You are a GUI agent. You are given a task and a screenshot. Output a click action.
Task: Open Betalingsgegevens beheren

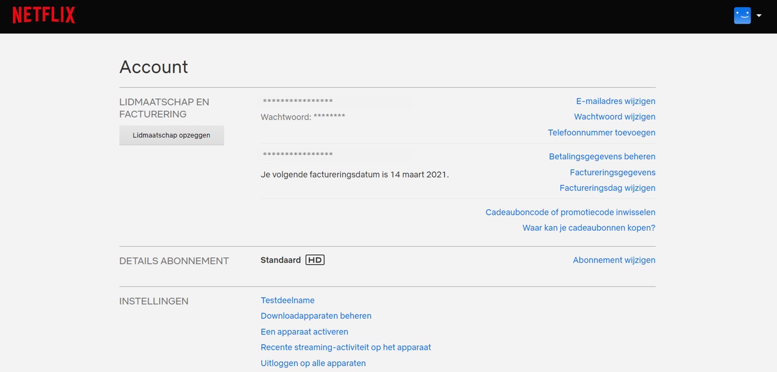(602, 156)
